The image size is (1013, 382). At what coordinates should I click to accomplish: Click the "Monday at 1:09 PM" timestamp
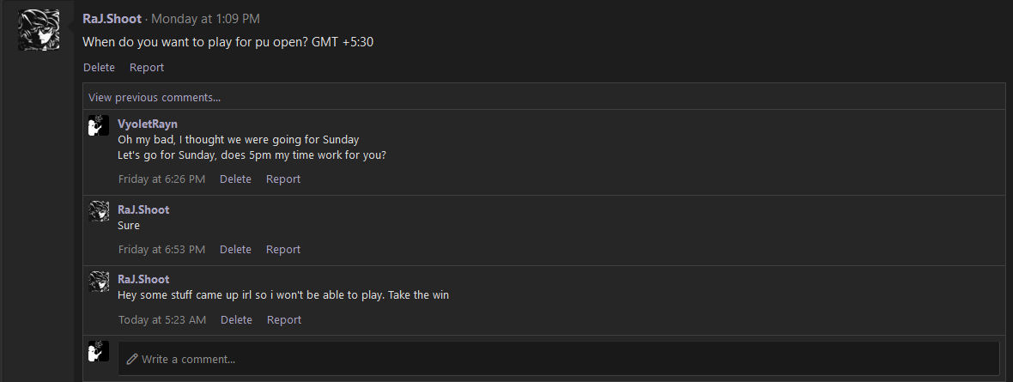pyautogui.click(x=205, y=19)
